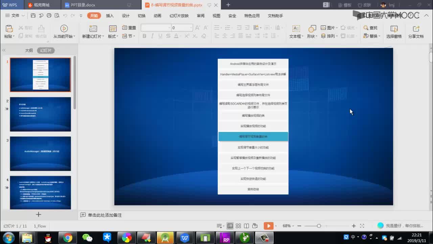This screenshot has width=433, height=244.
Task: Click the Paste clipboard icon
Action: coord(9,29)
